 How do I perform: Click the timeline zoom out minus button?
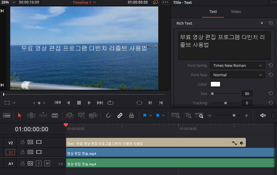click(x=210, y=115)
